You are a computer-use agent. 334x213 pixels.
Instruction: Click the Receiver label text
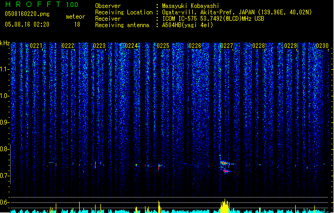(108, 19)
